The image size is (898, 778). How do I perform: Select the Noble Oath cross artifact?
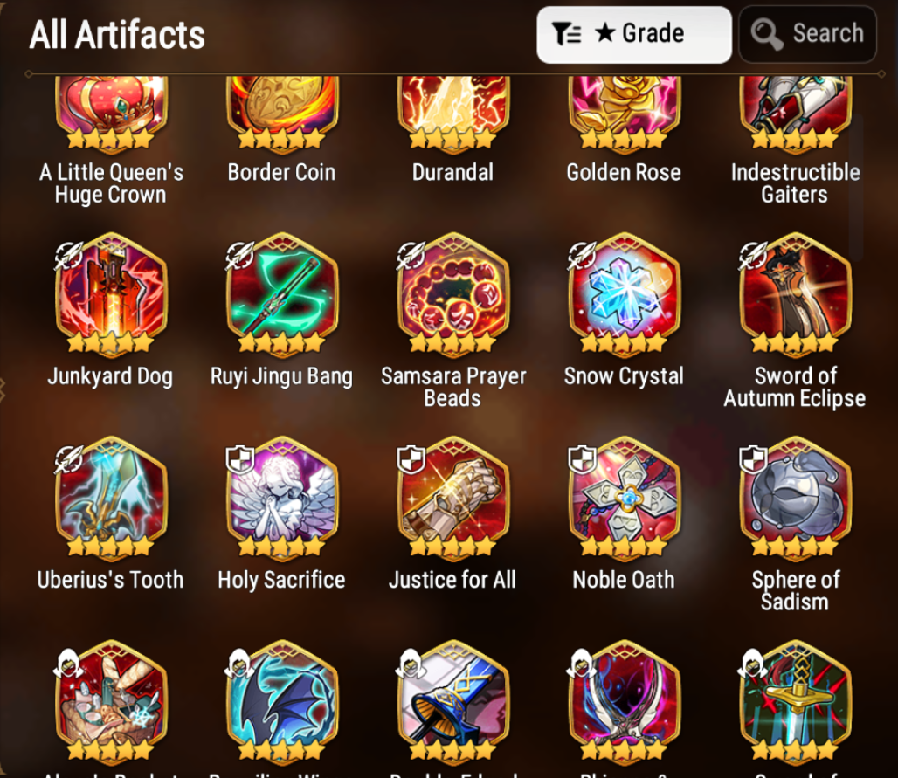[x=625, y=497]
